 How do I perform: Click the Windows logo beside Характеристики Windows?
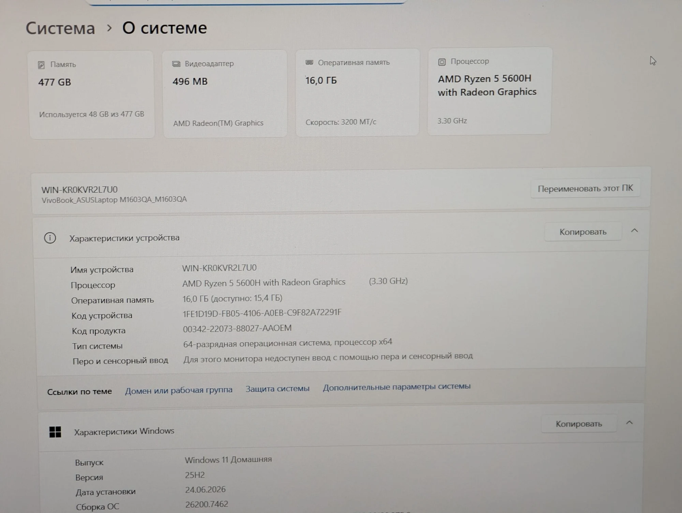(55, 432)
